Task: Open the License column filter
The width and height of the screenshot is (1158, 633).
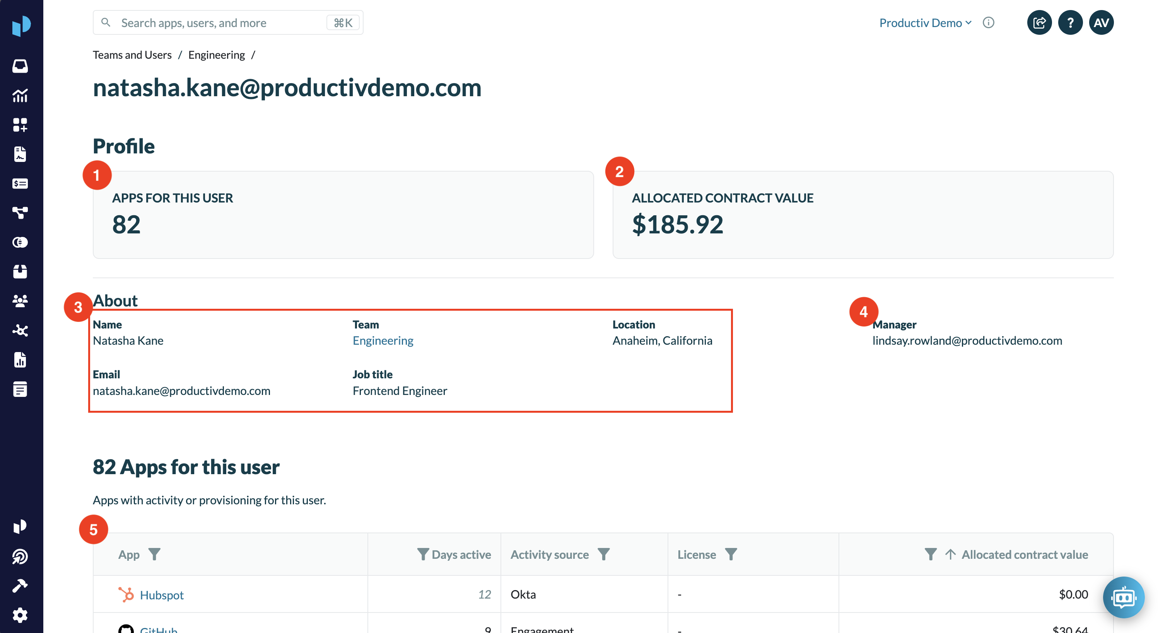Action: (x=731, y=555)
